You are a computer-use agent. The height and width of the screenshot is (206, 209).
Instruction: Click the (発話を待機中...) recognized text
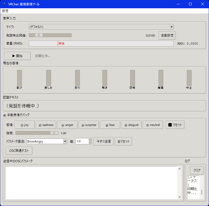coord(22,106)
